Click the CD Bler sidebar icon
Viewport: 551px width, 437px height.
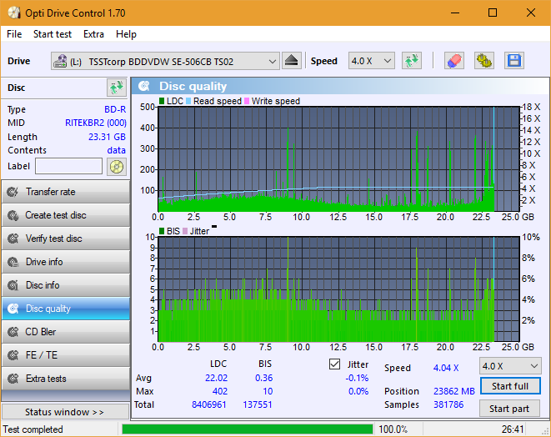(13, 332)
